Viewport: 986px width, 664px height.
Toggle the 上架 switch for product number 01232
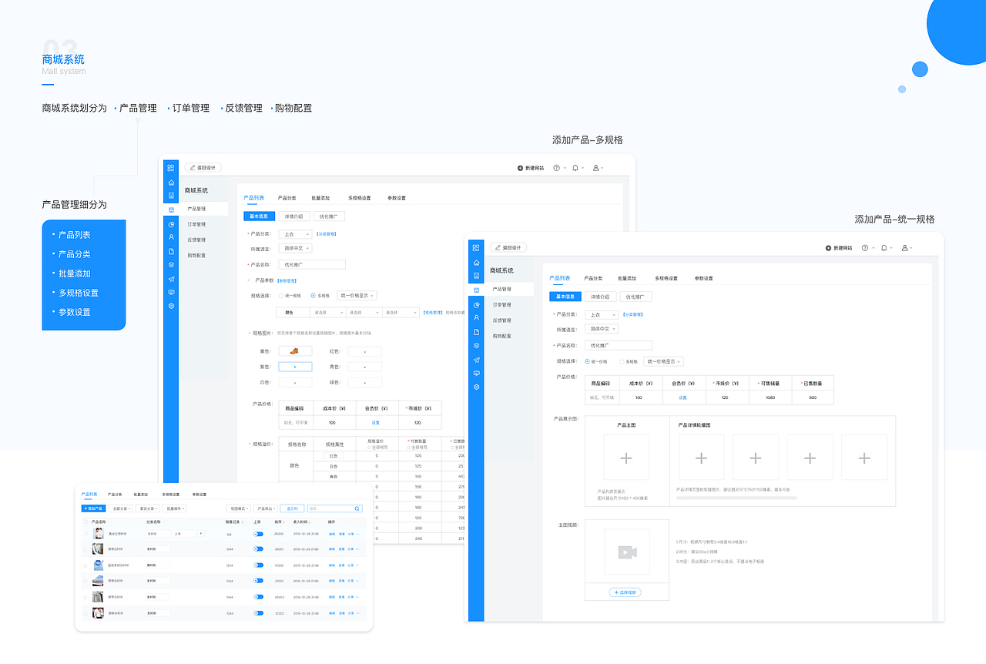[x=258, y=565]
